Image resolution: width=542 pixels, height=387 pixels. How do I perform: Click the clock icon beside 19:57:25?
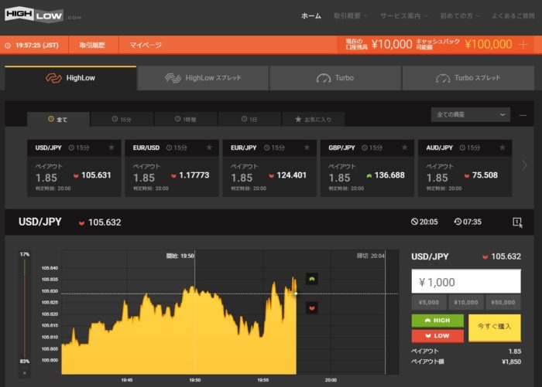8,45
